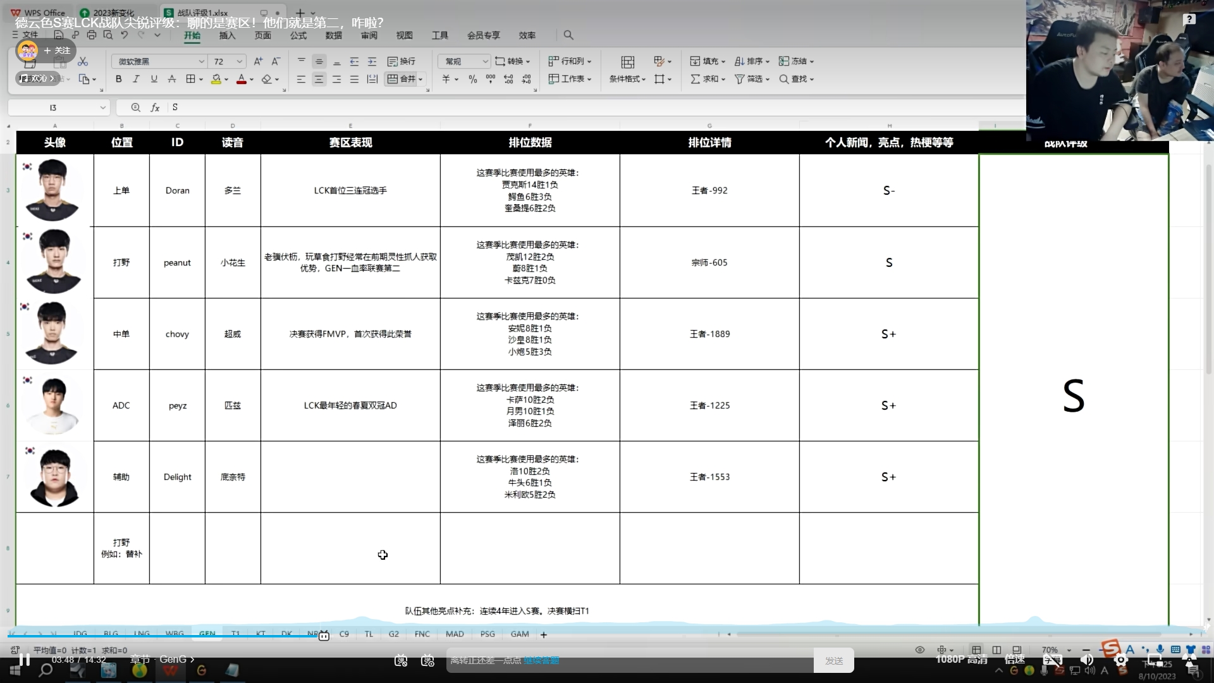Toggle bold formatting

(118, 79)
